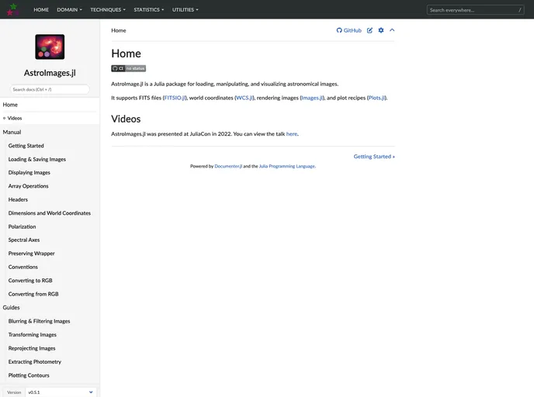Viewport: 534px width, 397px height.
Task: Select the version v0.5.1 selector
Action: click(61, 392)
